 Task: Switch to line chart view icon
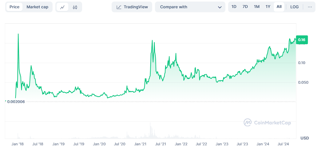click(62, 7)
